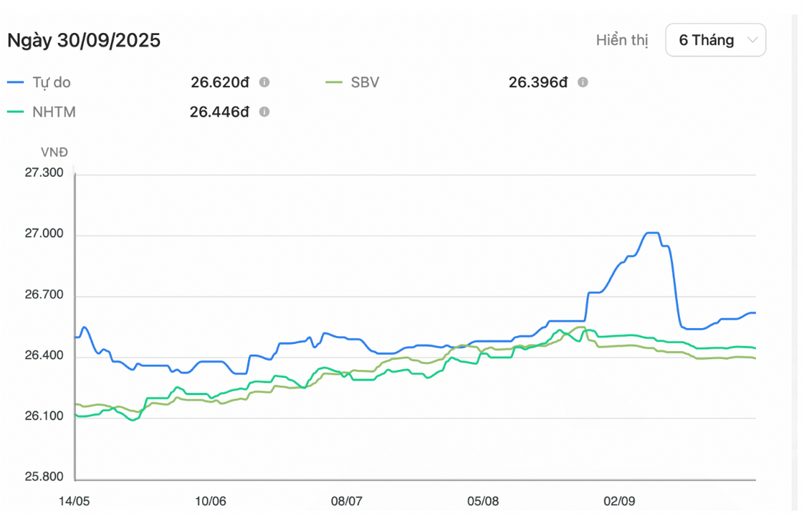Viewport: 804px width, 516px height.
Task: Click the blue line's peak near 27.000
Action: click(652, 232)
